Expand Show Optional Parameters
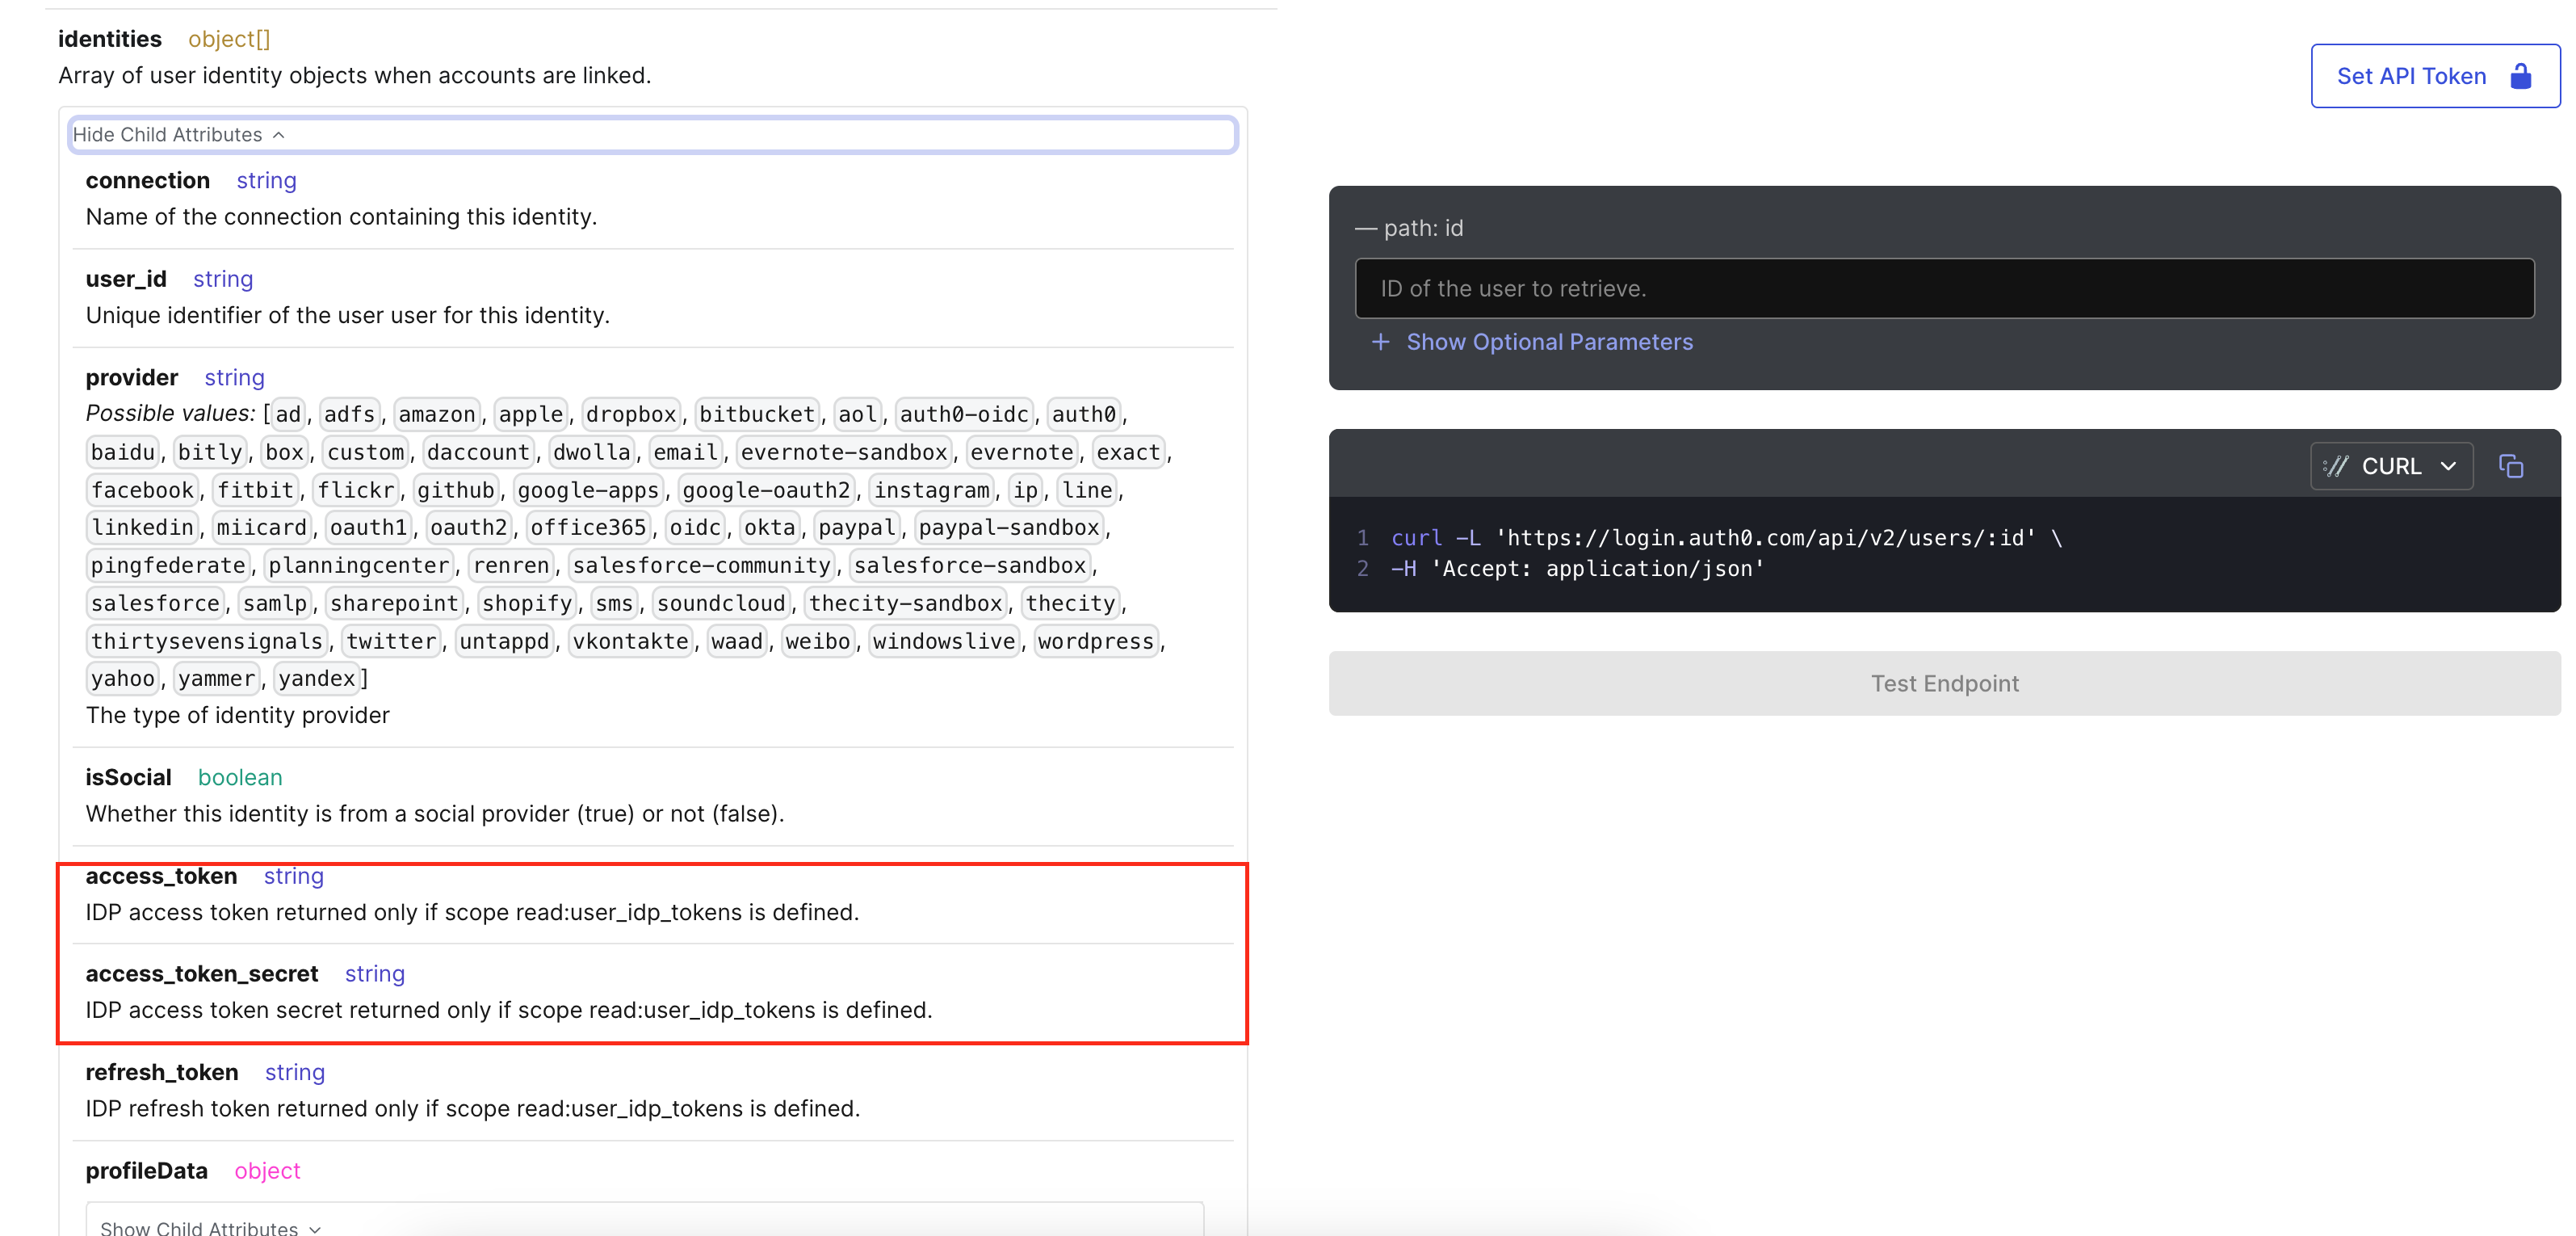 [x=1549, y=342]
